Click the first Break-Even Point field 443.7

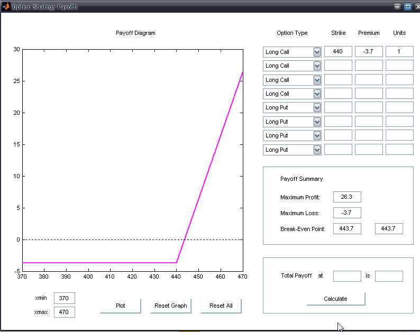coord(347,228)
